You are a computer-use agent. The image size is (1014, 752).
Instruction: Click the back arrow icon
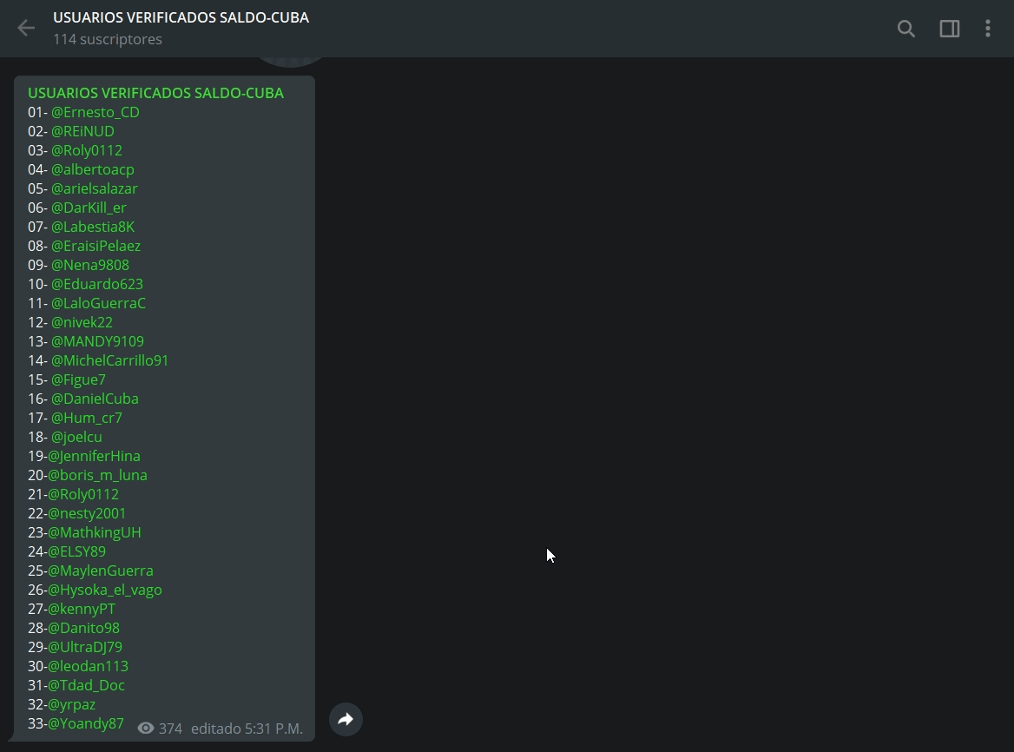pos(26,28)
